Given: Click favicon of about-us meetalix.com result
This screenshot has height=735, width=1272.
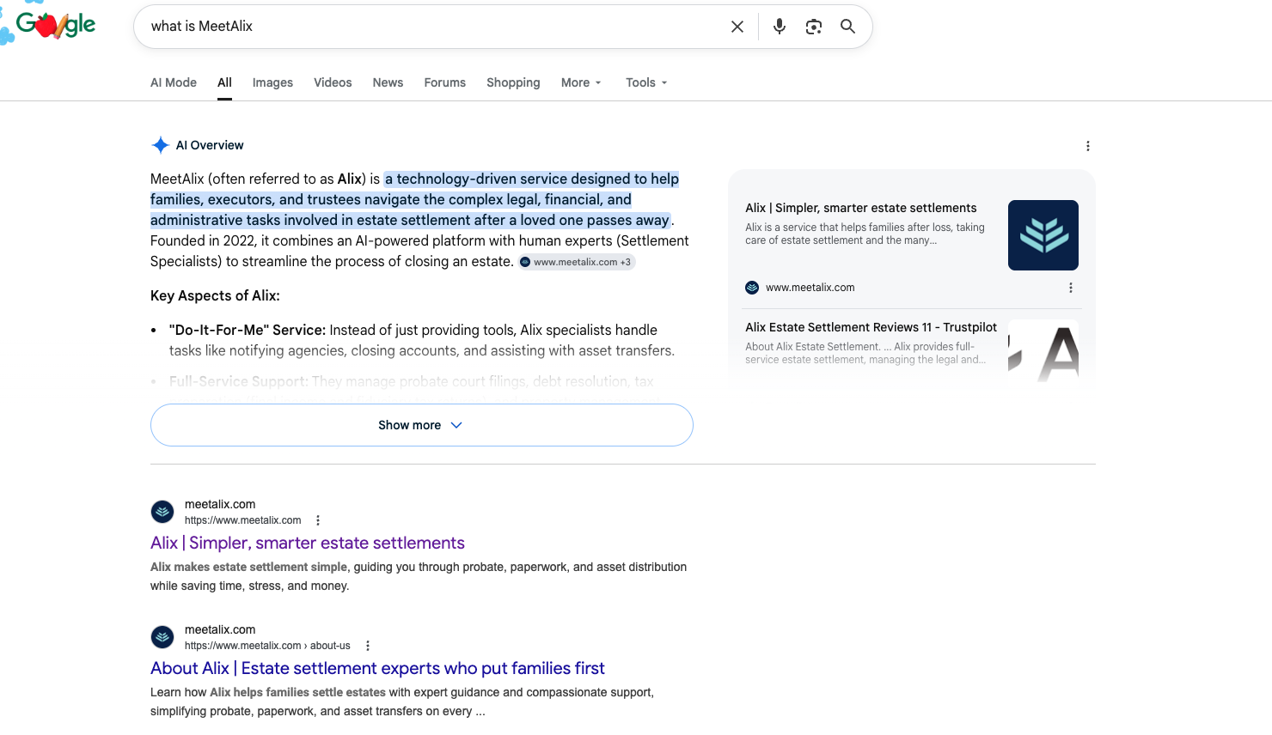Looking at the screenshot, I should [162, 637].
